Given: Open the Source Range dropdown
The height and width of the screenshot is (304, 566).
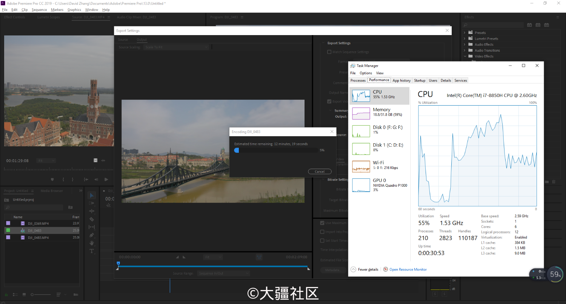Looking at the screenshot, I should (223, 273).
